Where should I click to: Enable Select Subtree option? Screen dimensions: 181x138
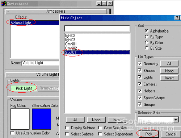click(x=67, y=134)
